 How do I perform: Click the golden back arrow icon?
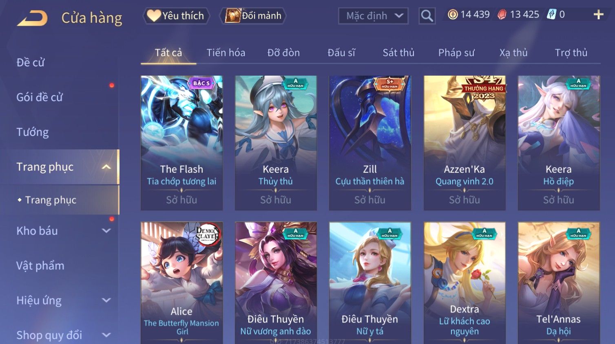[x=32, y=18]
